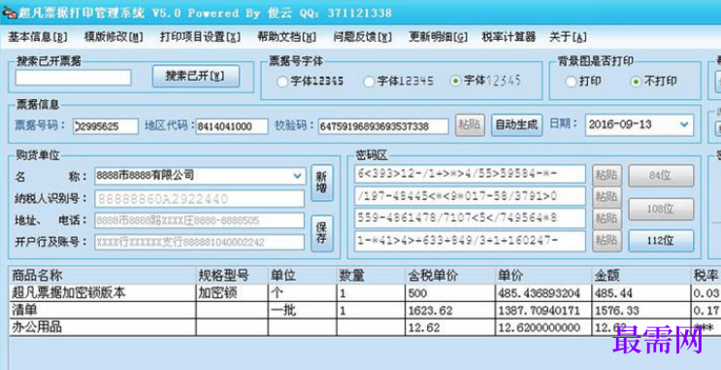Image resolution: width=721 pixels, height=370 pixels.
Task: Click the 单位 column header
Action: tap(303, 276)
